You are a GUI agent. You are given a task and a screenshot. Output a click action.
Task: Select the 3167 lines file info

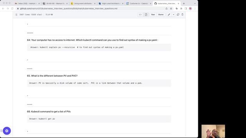click(31, 15)
